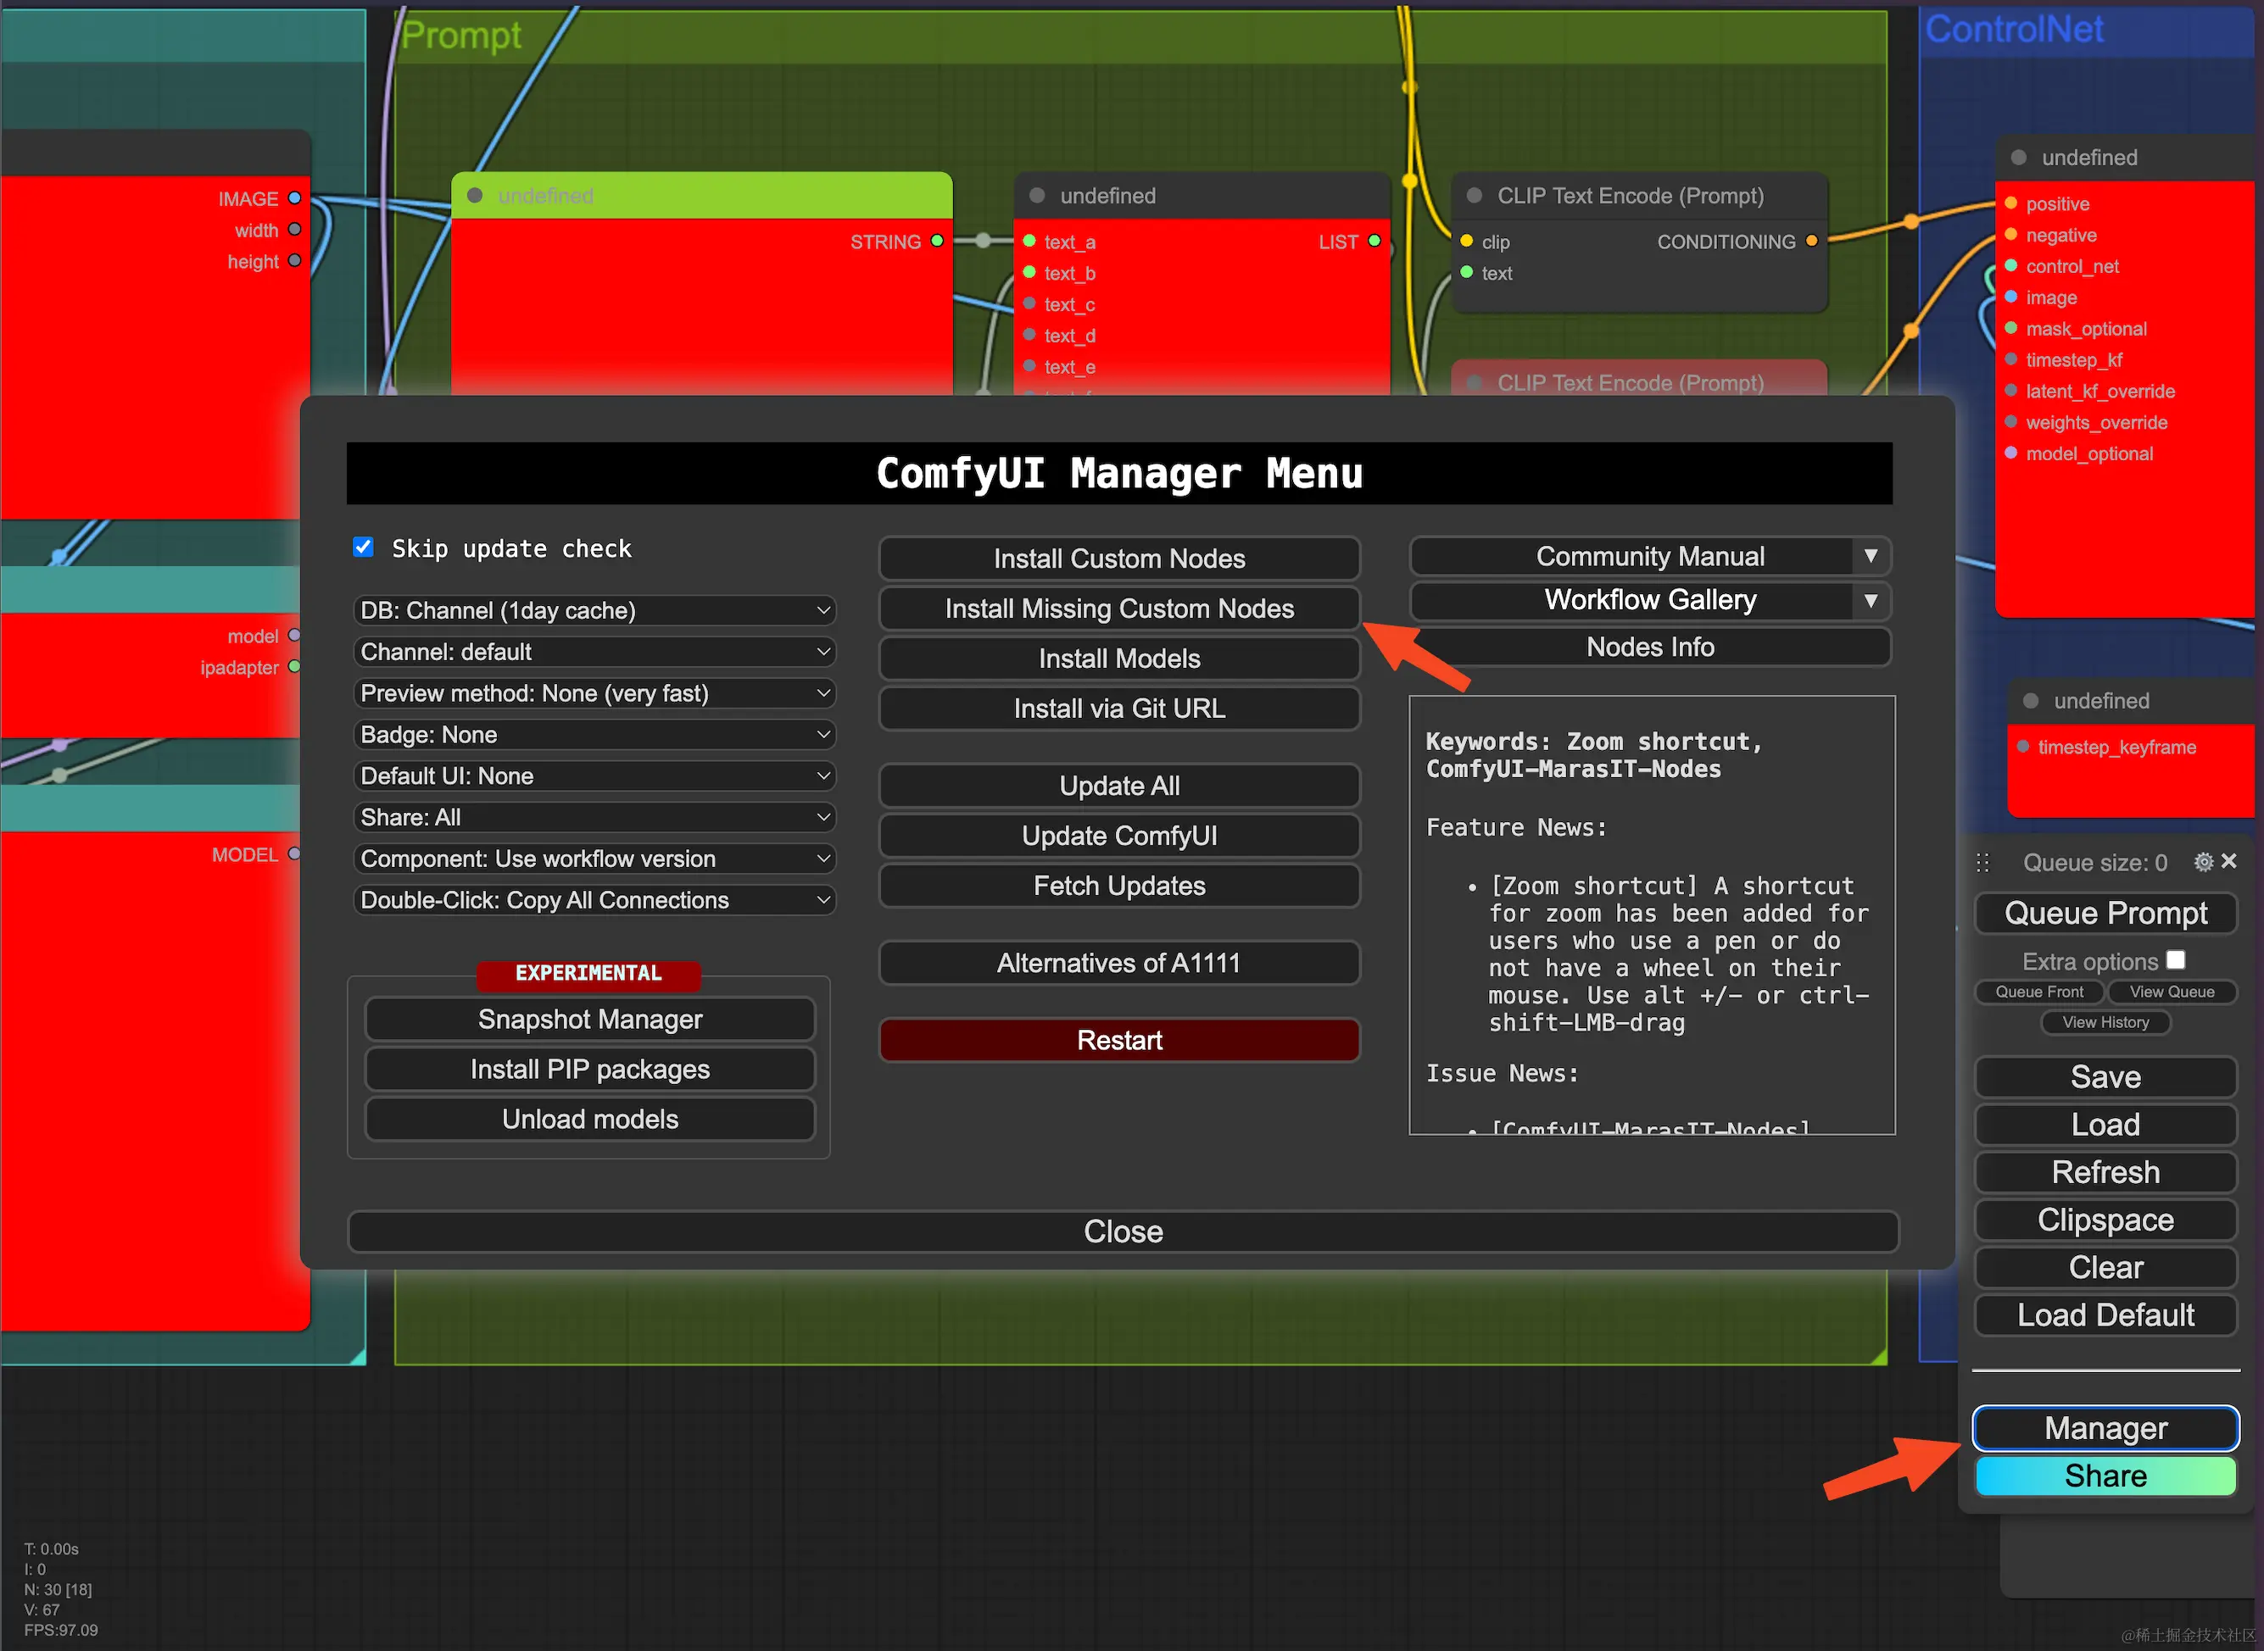Click clip input dot on CLIP Text Encode
The height and width of the screenshot is (1651, 2264).
1466,241
